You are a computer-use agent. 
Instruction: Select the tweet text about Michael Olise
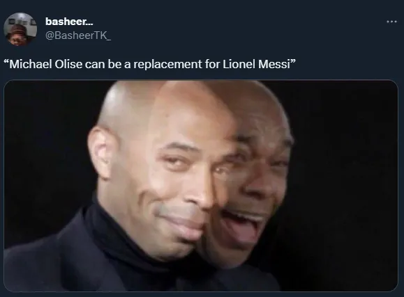(x=150, y=64)
